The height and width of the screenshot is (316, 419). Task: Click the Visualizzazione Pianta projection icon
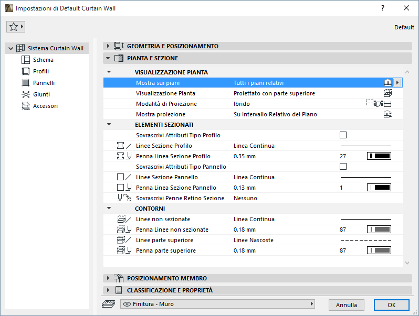[388, 93]
